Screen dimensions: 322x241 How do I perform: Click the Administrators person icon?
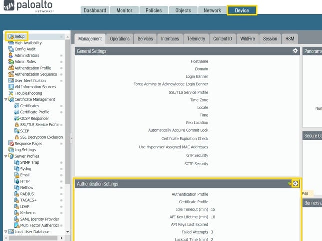11,55
